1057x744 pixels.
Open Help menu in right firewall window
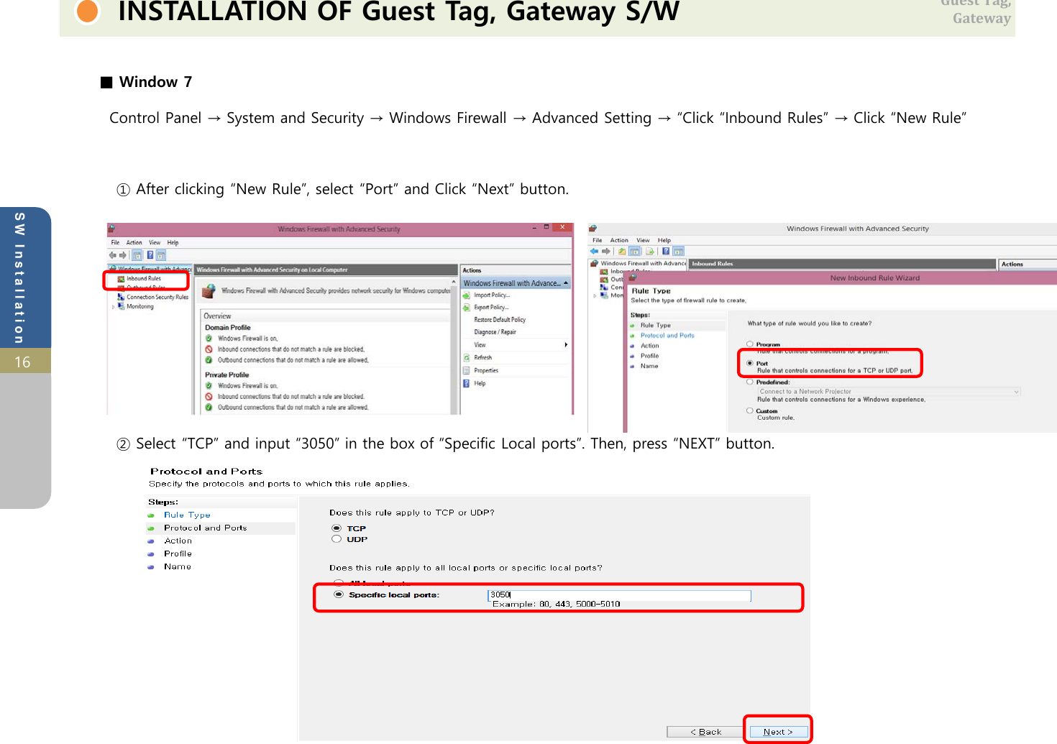tap(664, 240)
